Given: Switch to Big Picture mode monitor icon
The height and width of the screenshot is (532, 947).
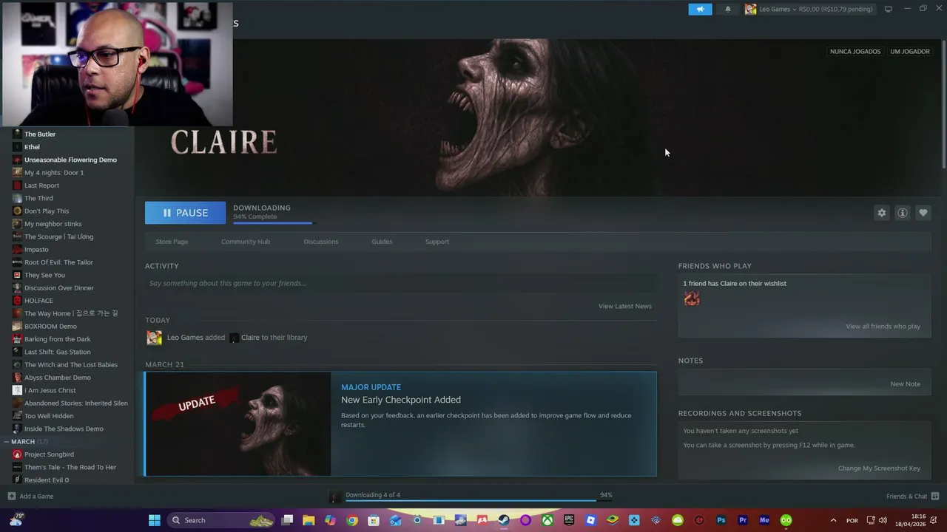Looking at the screenshot, I should [889, 9].
